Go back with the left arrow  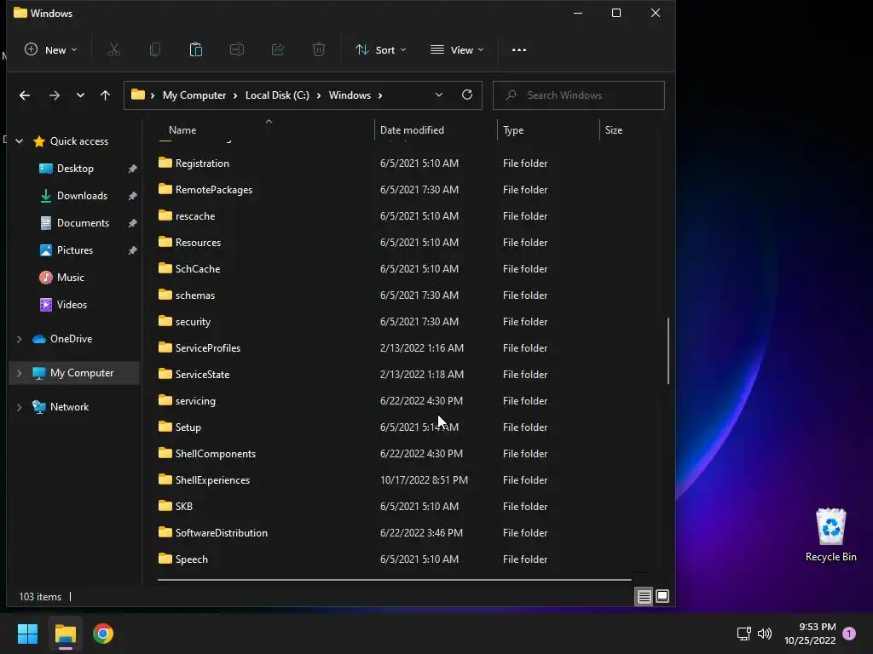point(25,95)
